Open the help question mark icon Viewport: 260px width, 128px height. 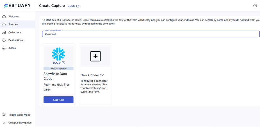(255, 6)
